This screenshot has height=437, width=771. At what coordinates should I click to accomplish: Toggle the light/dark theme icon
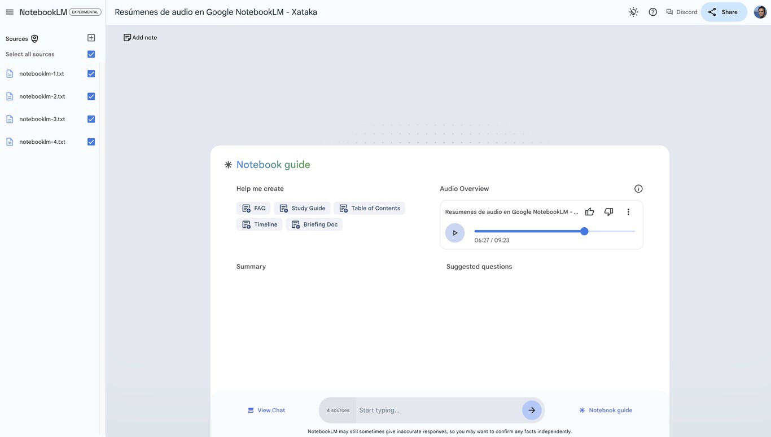633,12
